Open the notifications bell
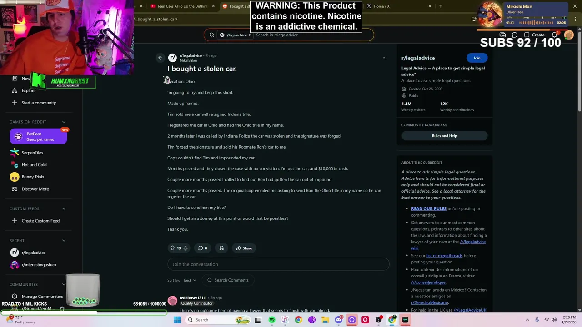This screenshot has width=582, height=327. tap(555, 35)
